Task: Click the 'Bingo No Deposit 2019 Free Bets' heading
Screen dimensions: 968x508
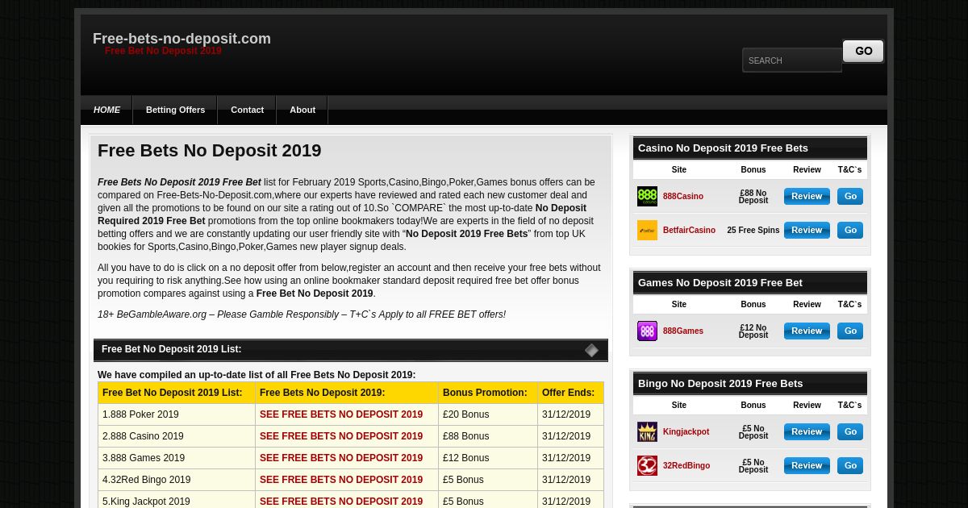Action: coord(720,383)
